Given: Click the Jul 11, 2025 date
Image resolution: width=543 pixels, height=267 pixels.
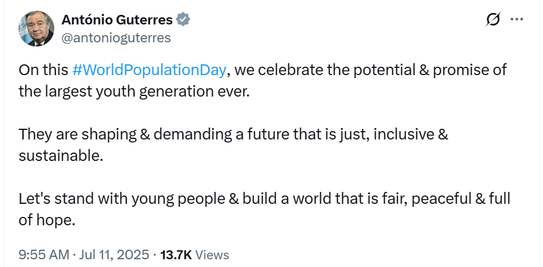Looking at the screenshot, I should coord(114,255).
